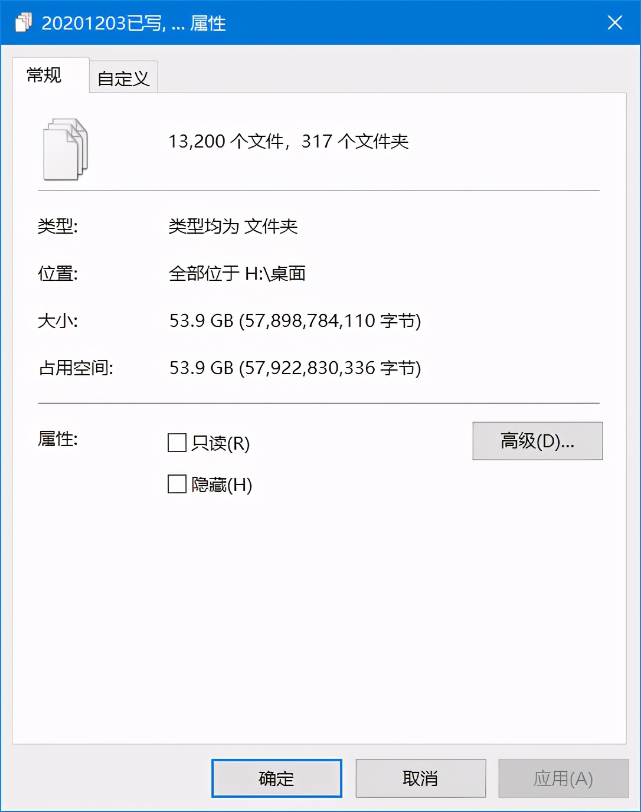Click the file count text 13,200 个文件
The image size is (641, 812).
click(226, 142)
